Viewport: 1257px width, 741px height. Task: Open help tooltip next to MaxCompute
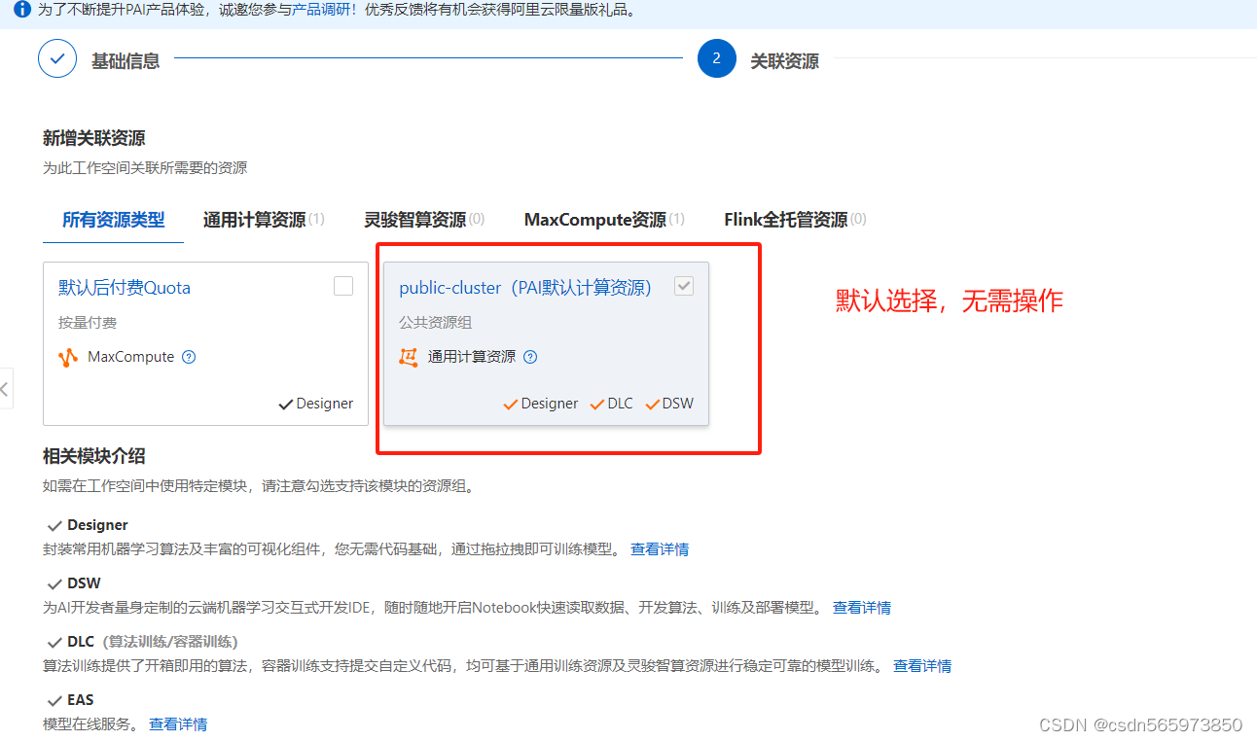[x=190, y=357]
